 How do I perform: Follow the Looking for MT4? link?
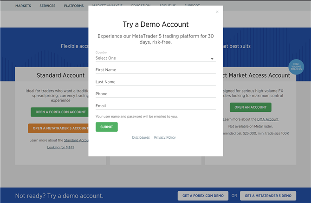[x=61, y=148]
